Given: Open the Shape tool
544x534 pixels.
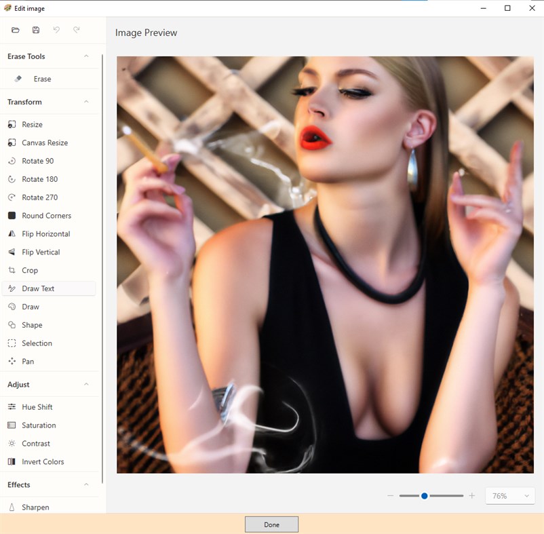Looking at the screenshot, I should coord(33,324).
